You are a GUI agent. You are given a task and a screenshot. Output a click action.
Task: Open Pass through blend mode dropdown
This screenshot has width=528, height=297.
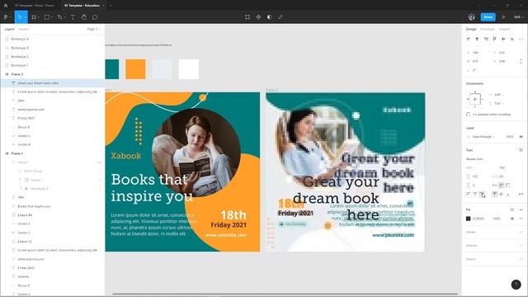pos(484,137)
